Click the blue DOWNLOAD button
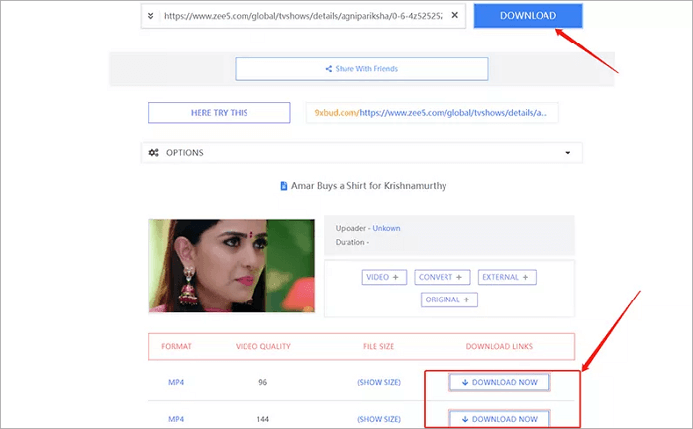The image size is (693, 429). (528, 16)
